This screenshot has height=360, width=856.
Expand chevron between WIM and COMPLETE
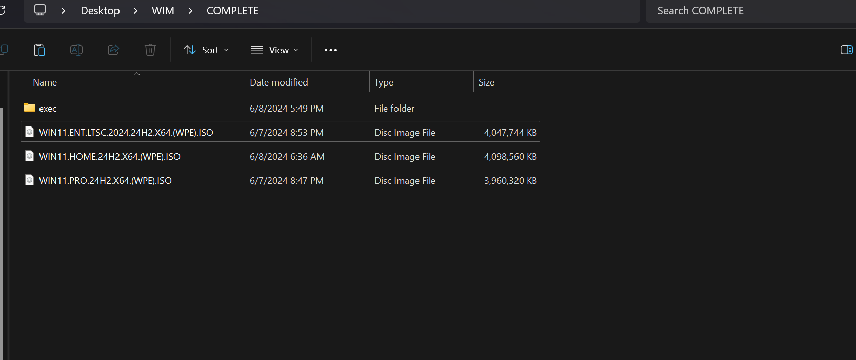pos(190,11)
